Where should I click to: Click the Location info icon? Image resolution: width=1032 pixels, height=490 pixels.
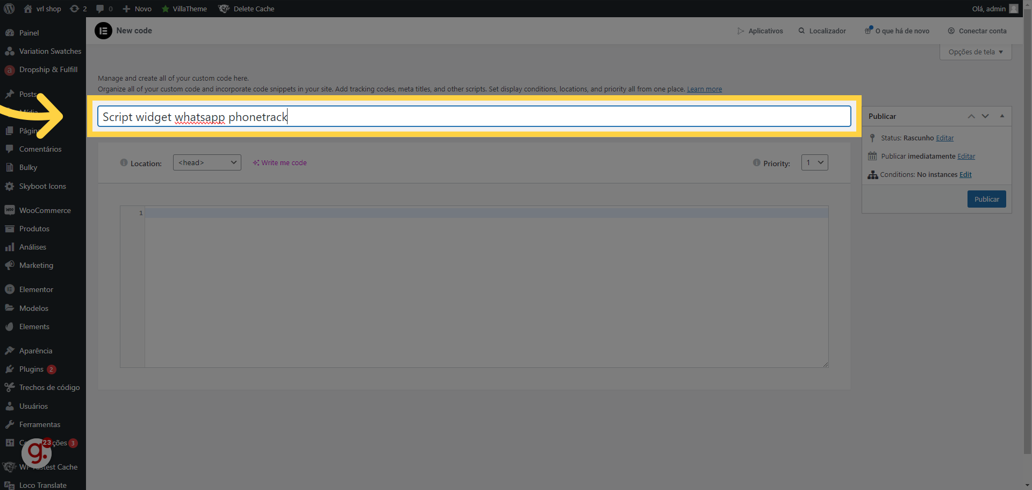pos(124,162)
